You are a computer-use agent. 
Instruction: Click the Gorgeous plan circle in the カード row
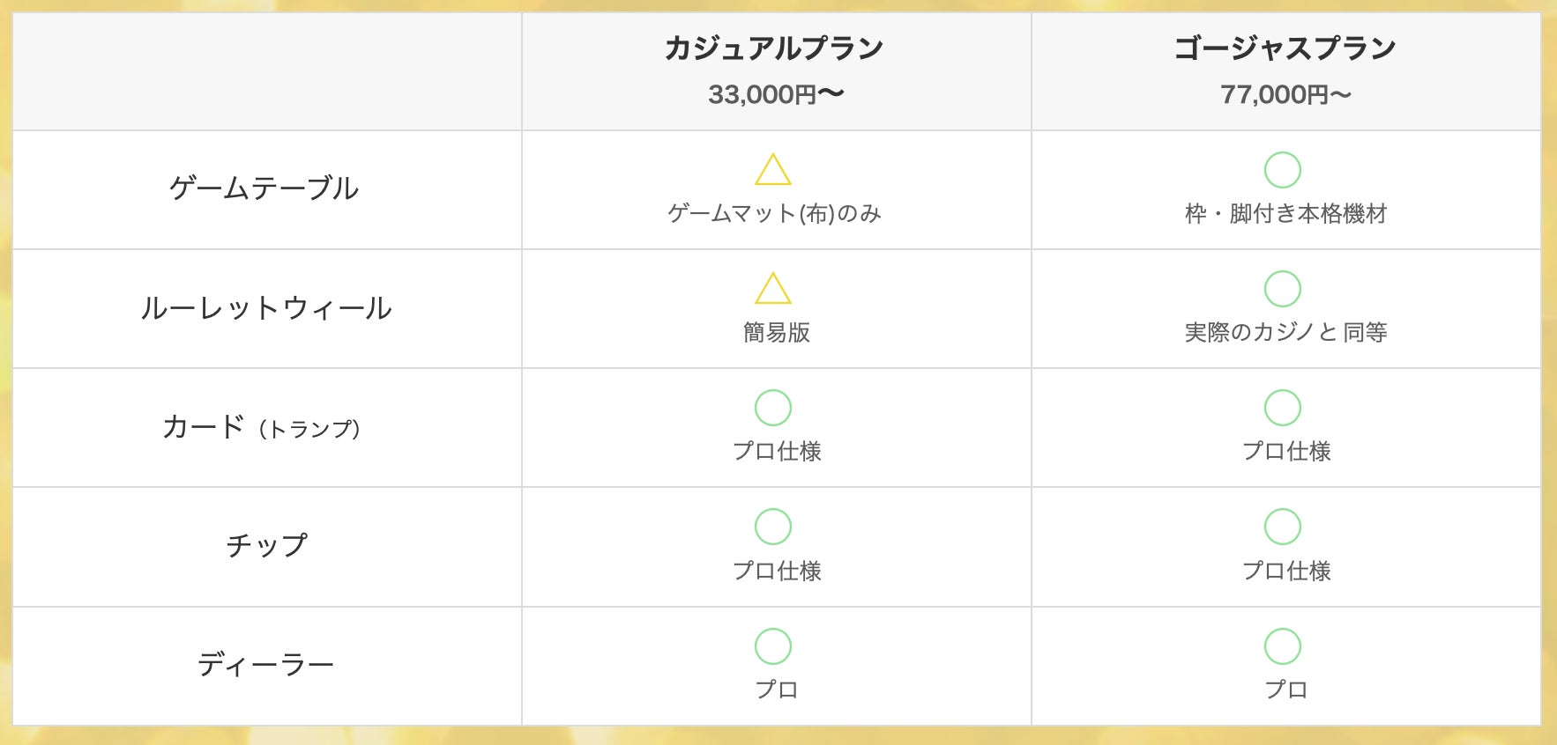1283,408
